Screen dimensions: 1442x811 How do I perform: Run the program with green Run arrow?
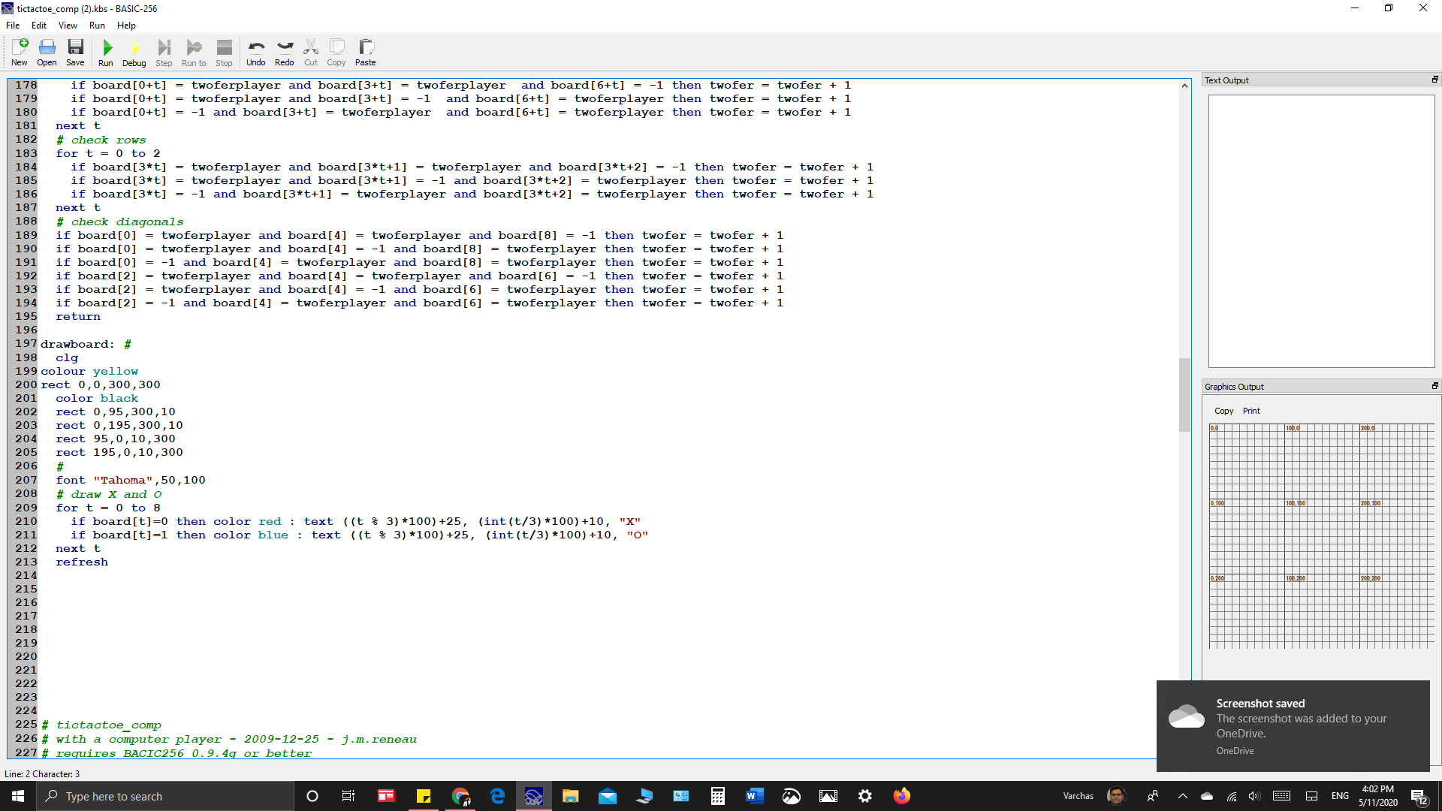tap(106, 53)
